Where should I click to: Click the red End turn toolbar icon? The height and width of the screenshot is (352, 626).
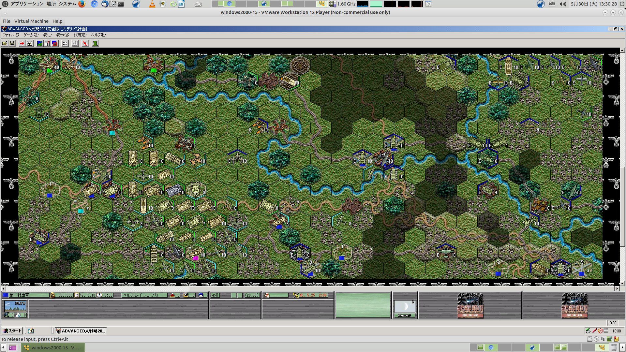[x=85, y=43]
